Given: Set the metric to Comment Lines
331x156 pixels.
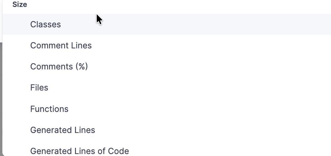Looking at the screenshot, I should [x=61, y=45].
